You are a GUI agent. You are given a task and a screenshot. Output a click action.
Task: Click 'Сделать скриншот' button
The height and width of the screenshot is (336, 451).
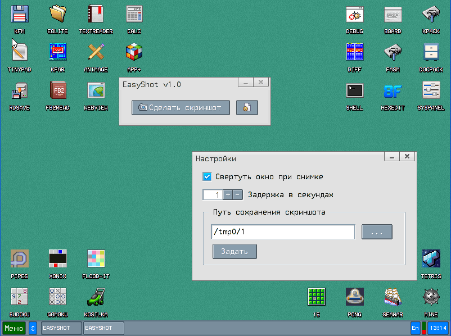coord(181,107)
